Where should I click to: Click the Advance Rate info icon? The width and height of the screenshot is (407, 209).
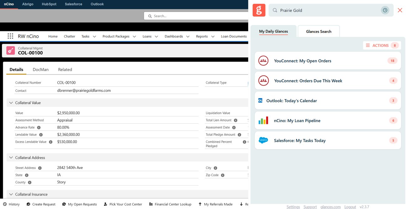coord(39,128)
